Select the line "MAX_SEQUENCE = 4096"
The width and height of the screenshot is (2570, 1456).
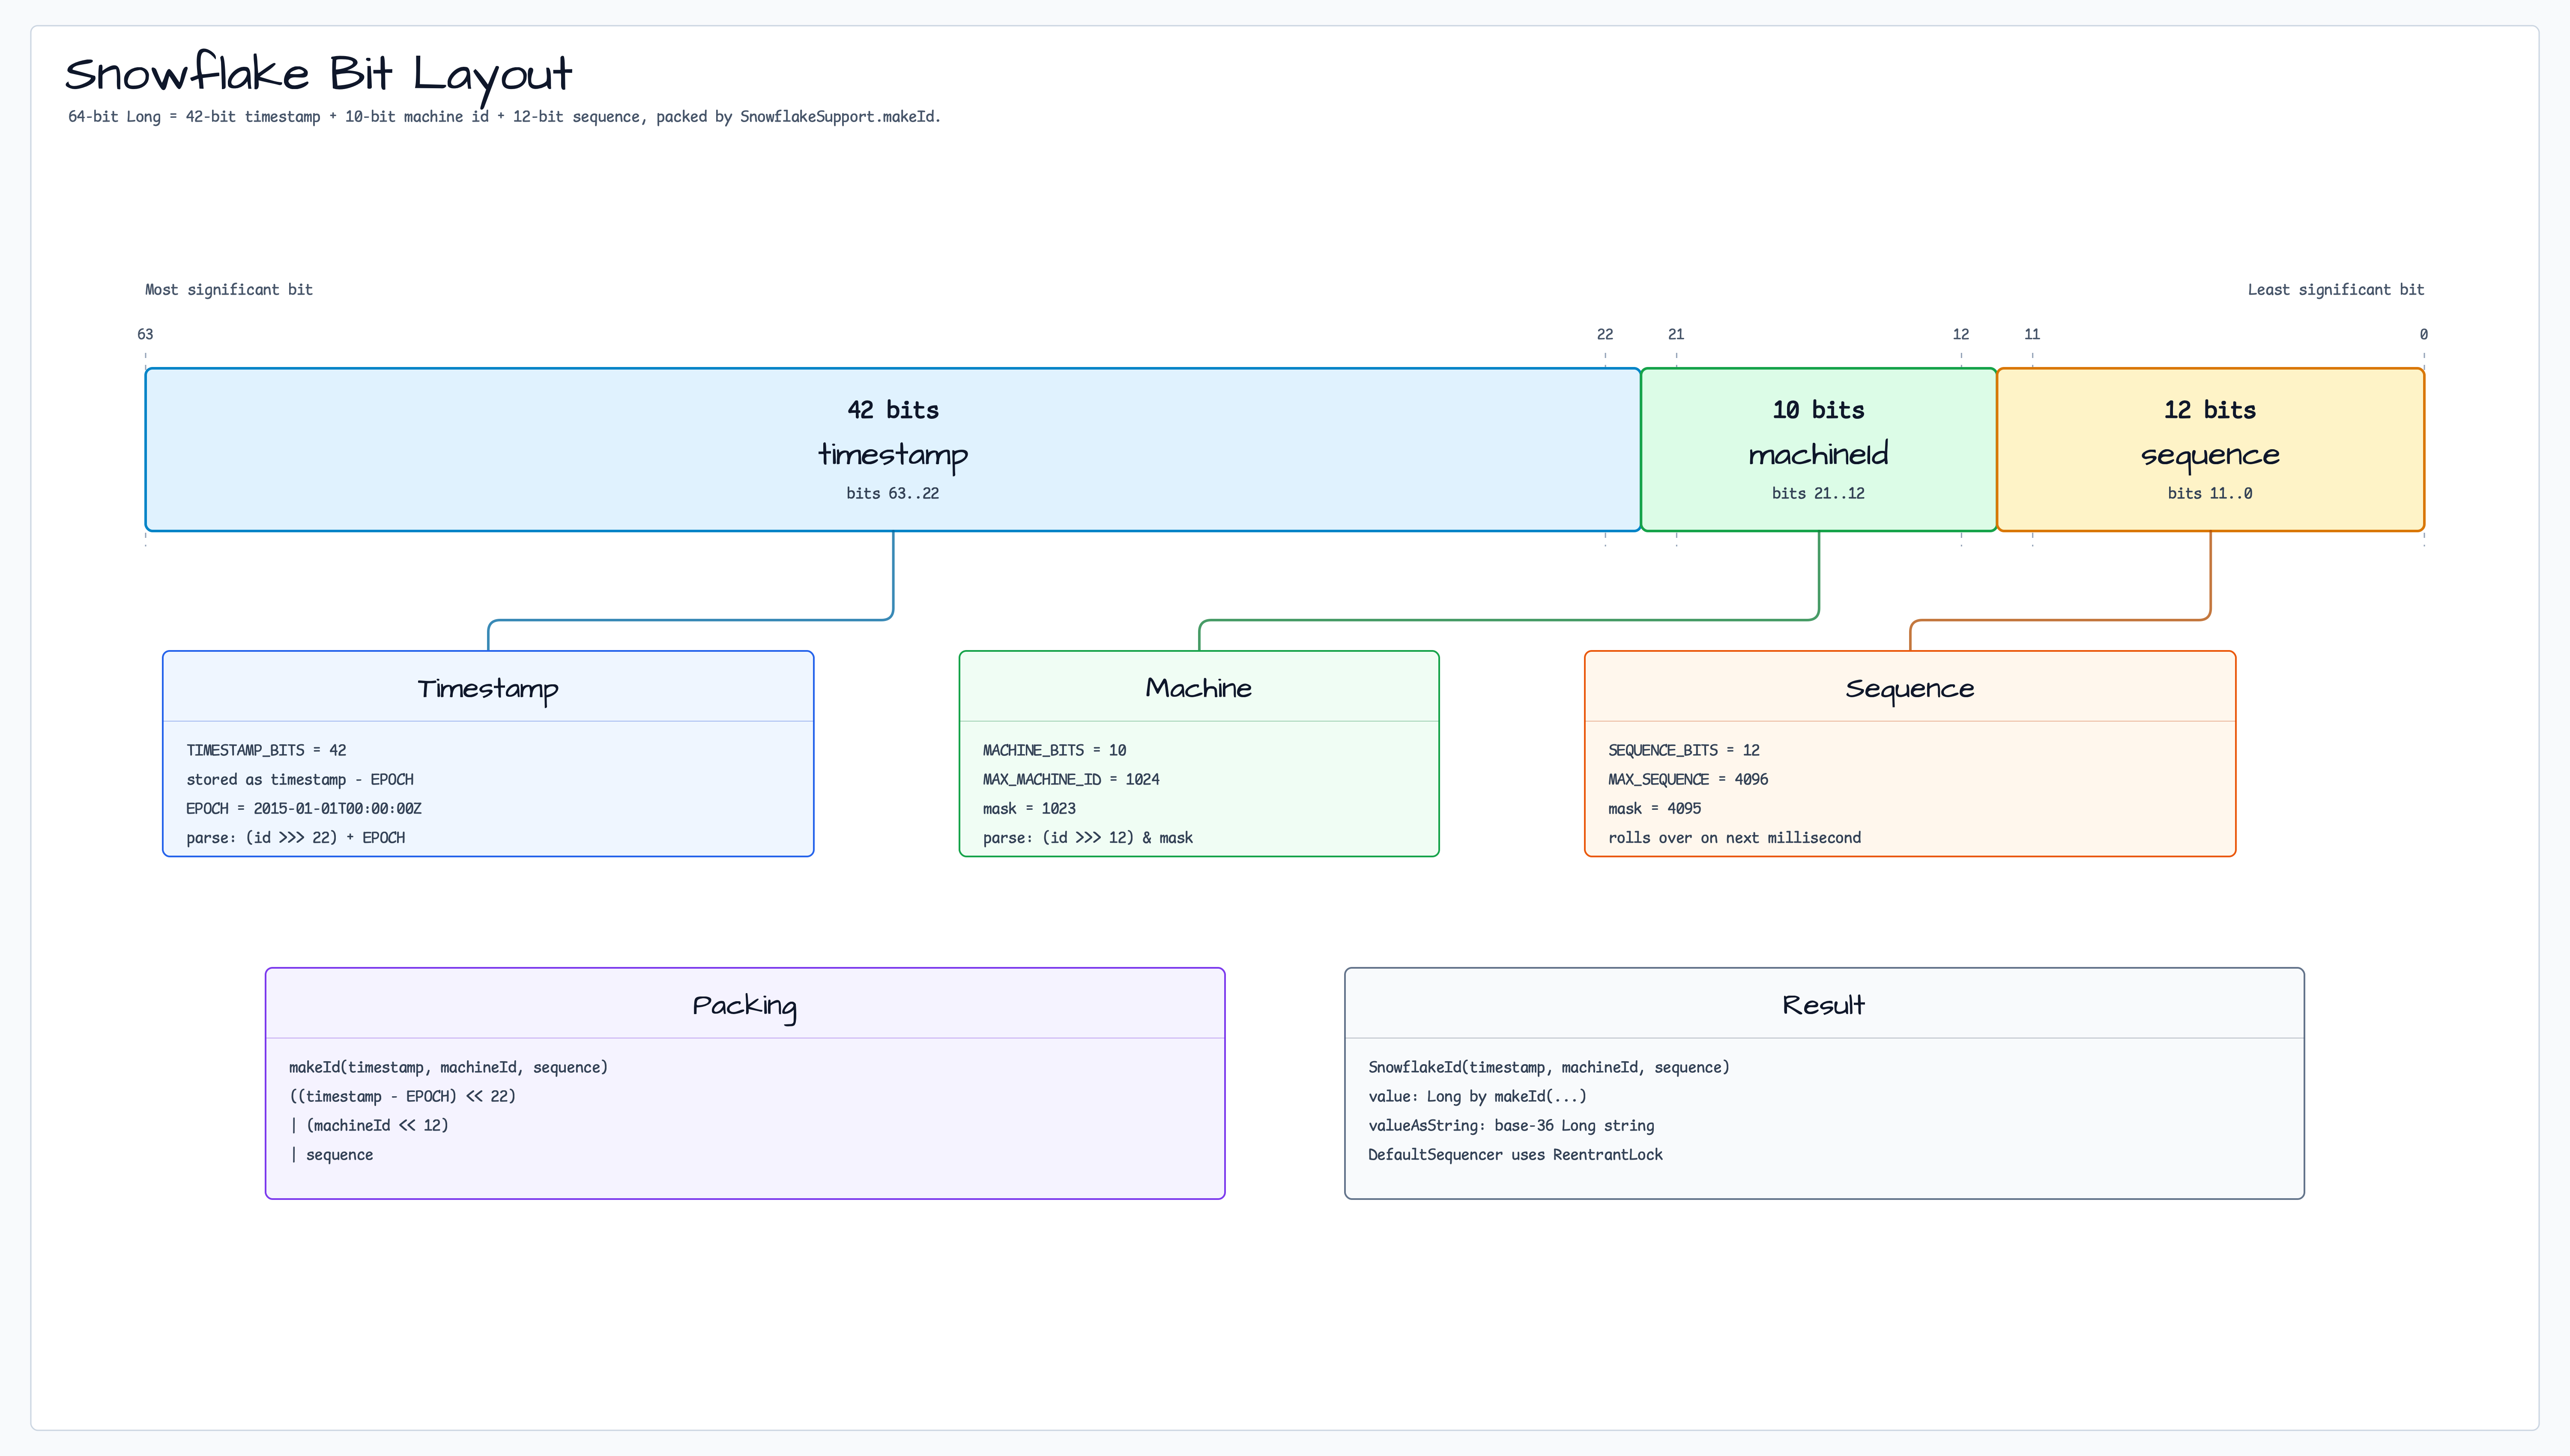point(1688,779)
